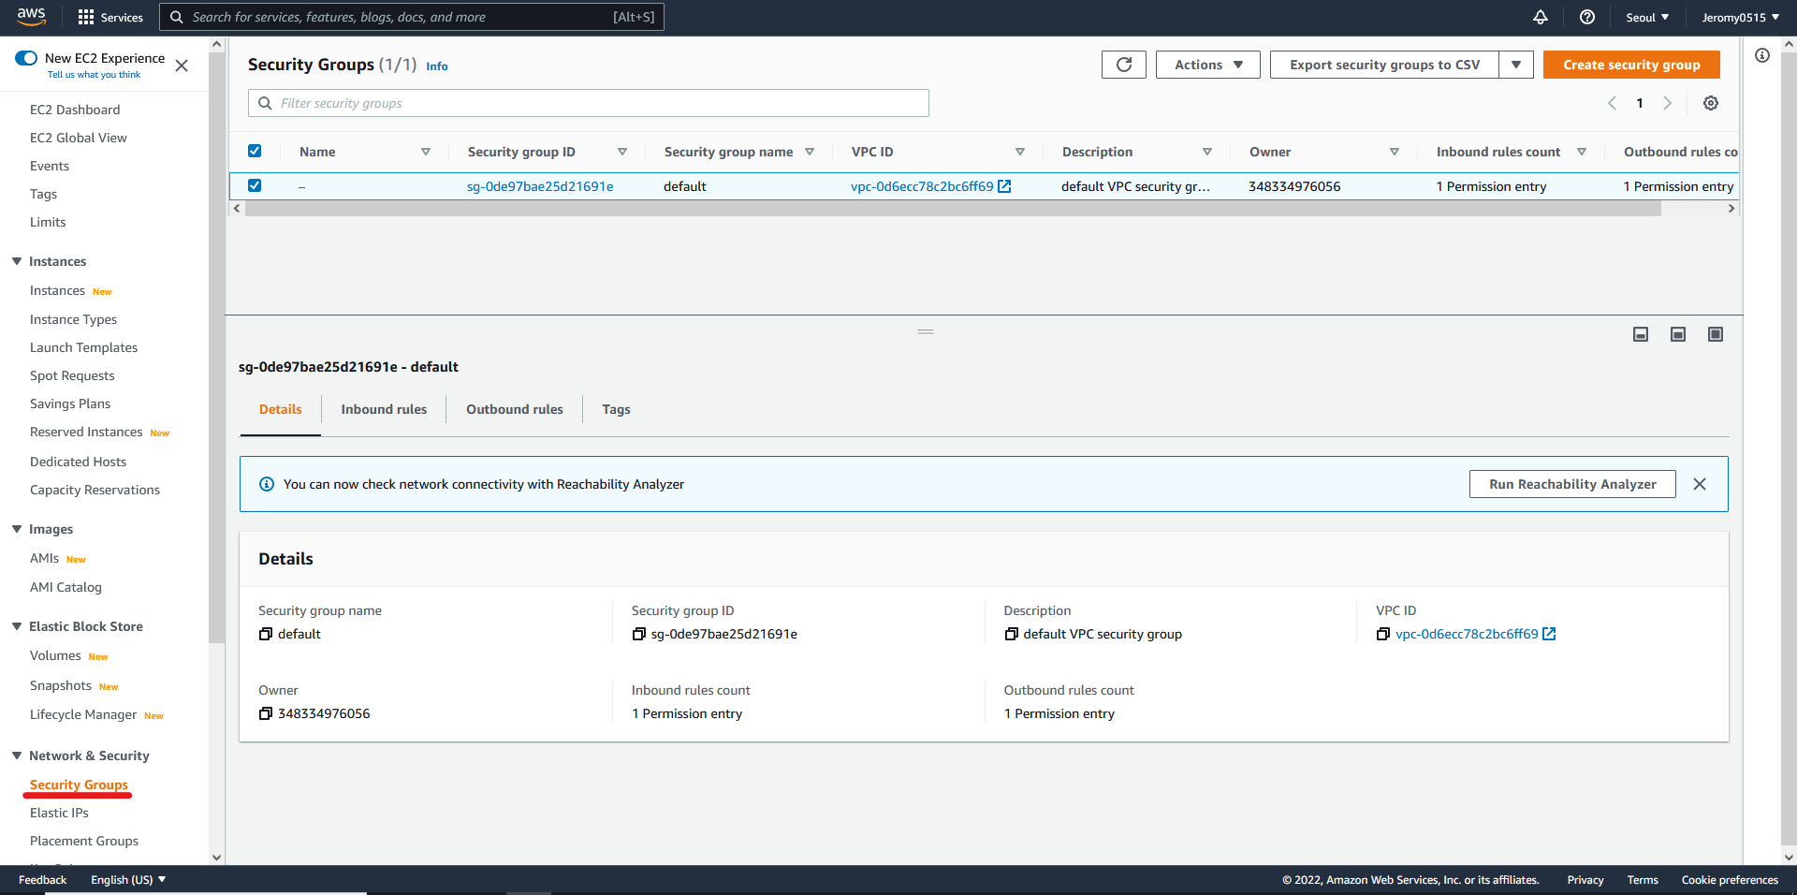This screenshot has height=895, width=1797.
Task: Open Elastic IPs in sidebar
Action: click(59, 813)
